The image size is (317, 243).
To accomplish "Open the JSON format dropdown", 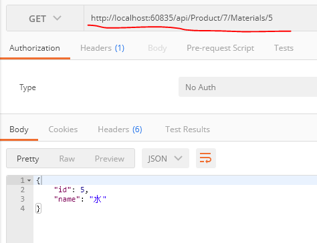I will pos(165,158).
